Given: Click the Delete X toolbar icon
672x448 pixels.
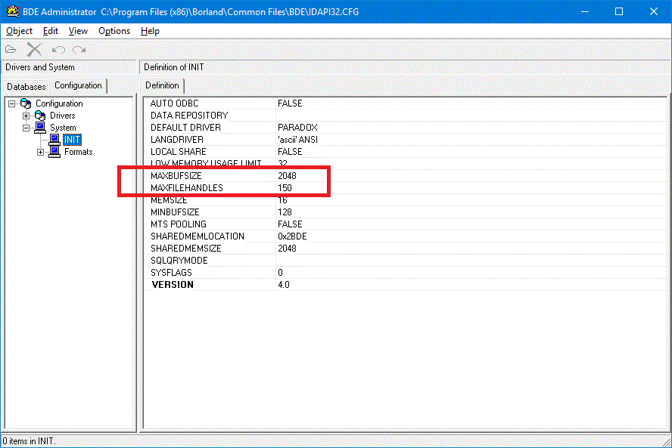Looking at the screenshot, I should (x=34, y=50).
